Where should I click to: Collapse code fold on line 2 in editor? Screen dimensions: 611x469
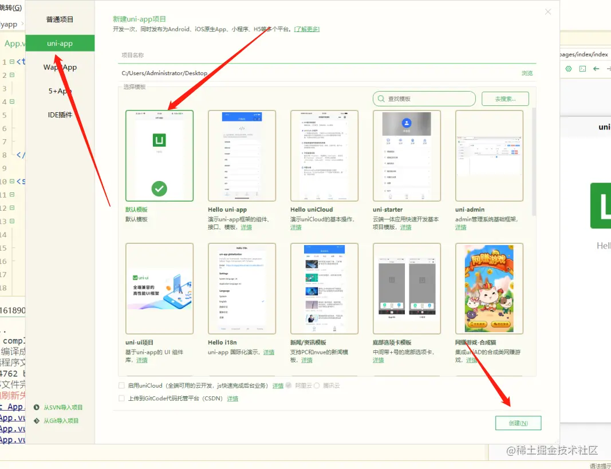pos(12,75)
